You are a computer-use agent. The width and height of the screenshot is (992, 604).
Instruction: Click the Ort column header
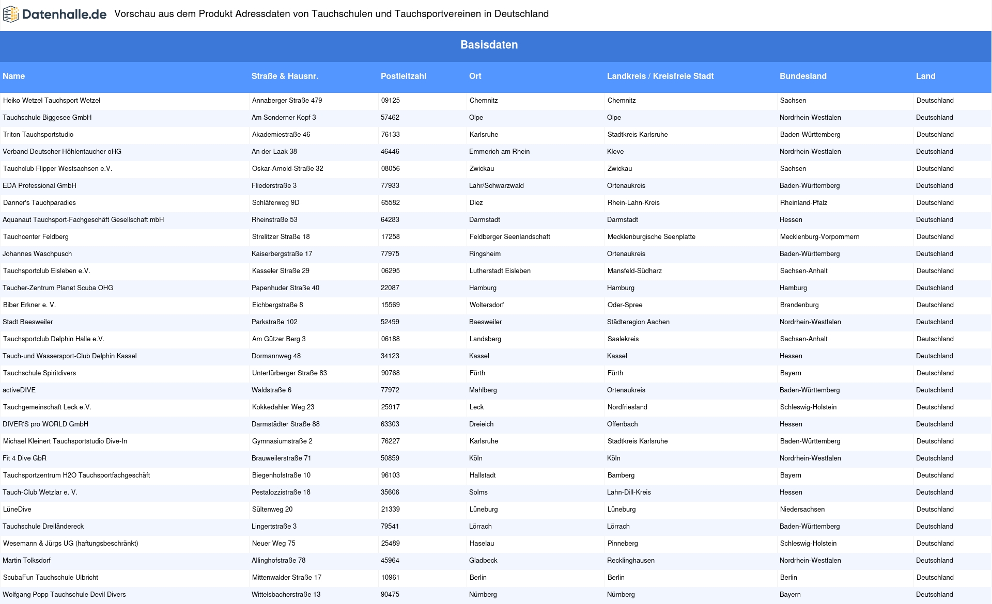pyautogui.click(x=475, y=76)
